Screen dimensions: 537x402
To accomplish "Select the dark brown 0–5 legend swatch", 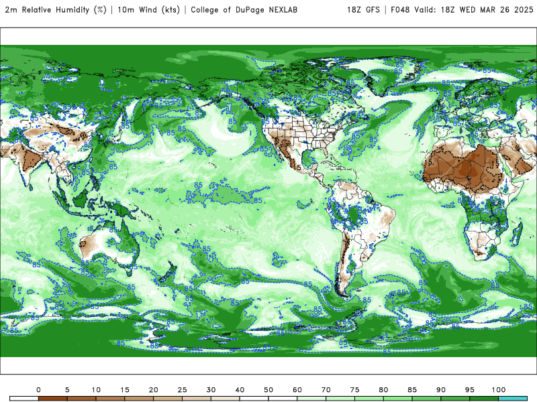I will pyautogui.click(x=53, y=399).
